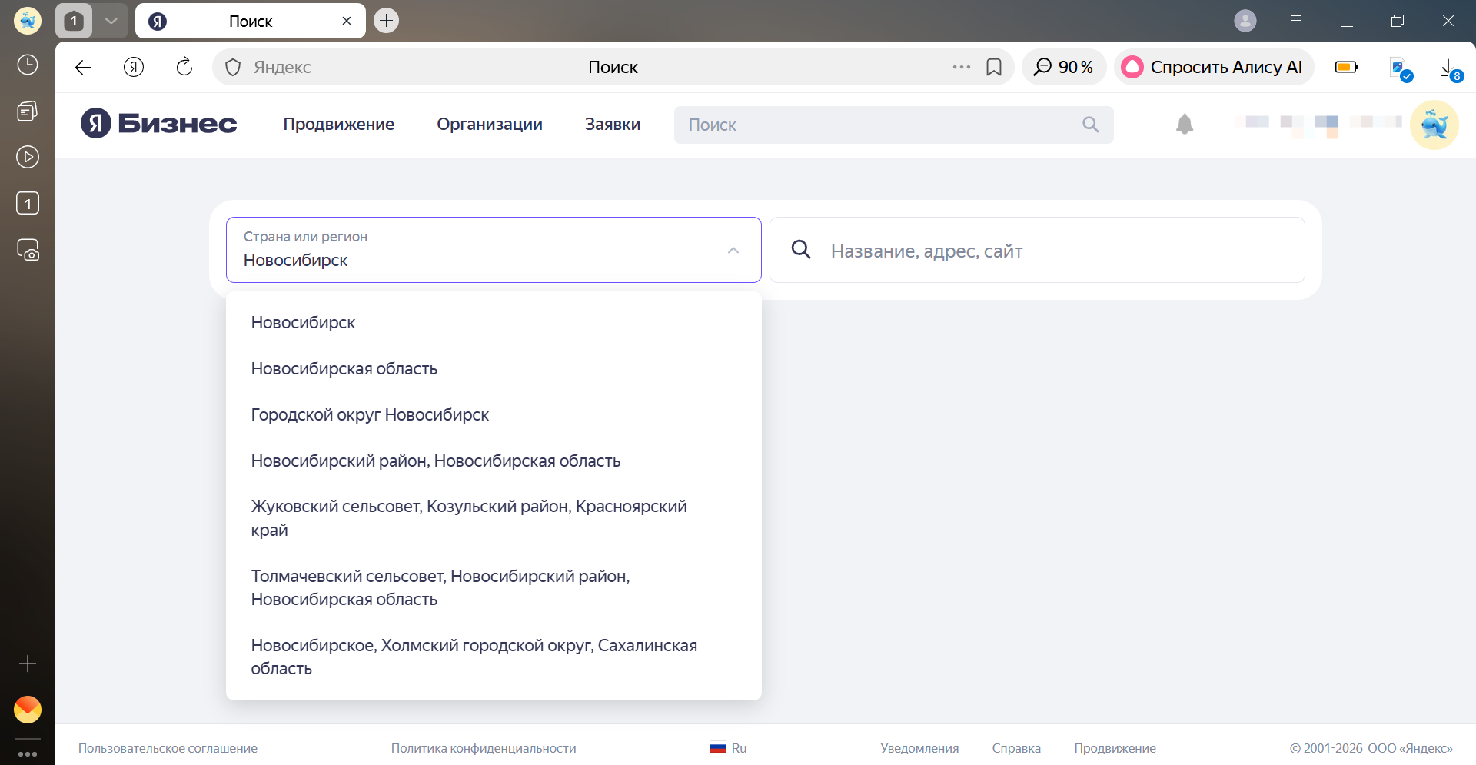
Task: Click the Название, адрес, сайт field
Action: pyautogui.click(x=1053, y=251)
